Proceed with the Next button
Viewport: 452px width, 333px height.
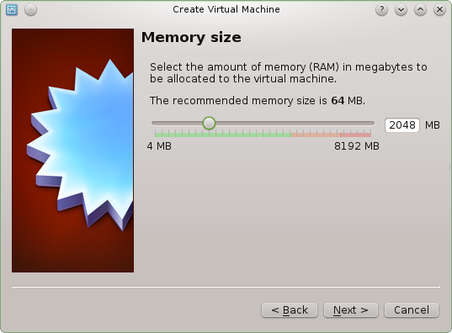click(x=351, y=310)
